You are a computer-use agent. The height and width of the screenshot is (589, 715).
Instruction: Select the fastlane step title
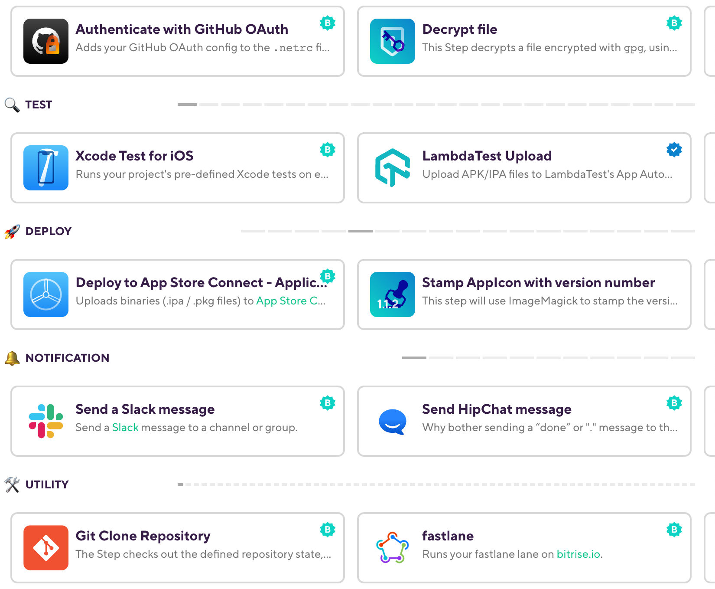(448, 536)
